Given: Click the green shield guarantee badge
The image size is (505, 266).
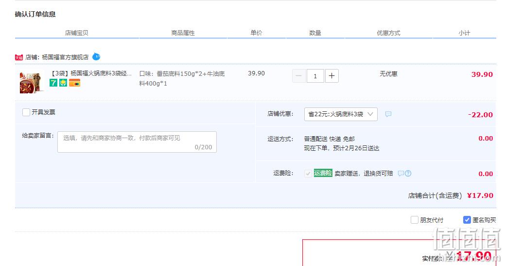Looking at the screenshot, I should tap(63, 83).
